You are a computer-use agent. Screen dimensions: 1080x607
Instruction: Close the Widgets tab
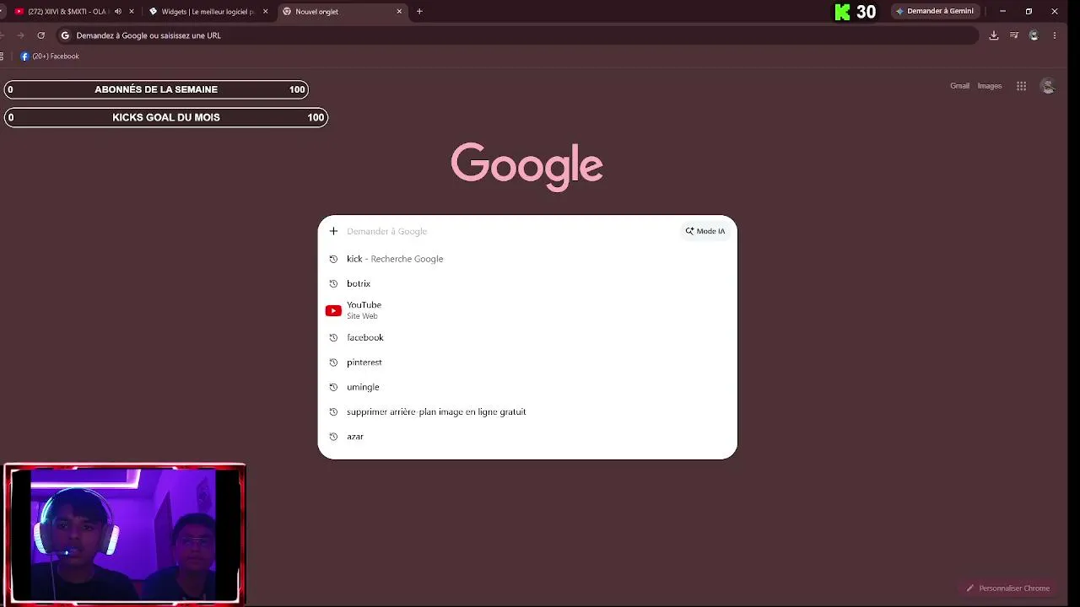(265, 12)
